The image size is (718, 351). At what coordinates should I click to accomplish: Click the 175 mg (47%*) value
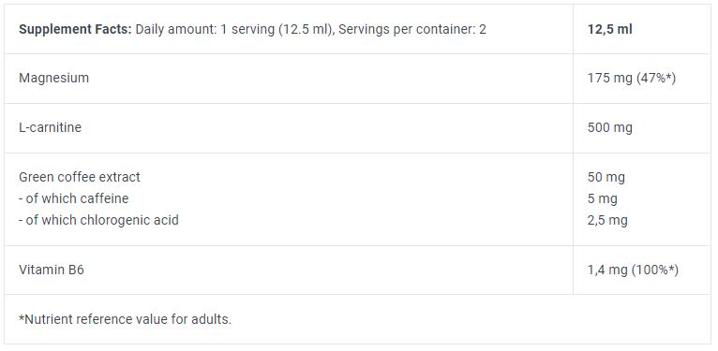[632, 78]
